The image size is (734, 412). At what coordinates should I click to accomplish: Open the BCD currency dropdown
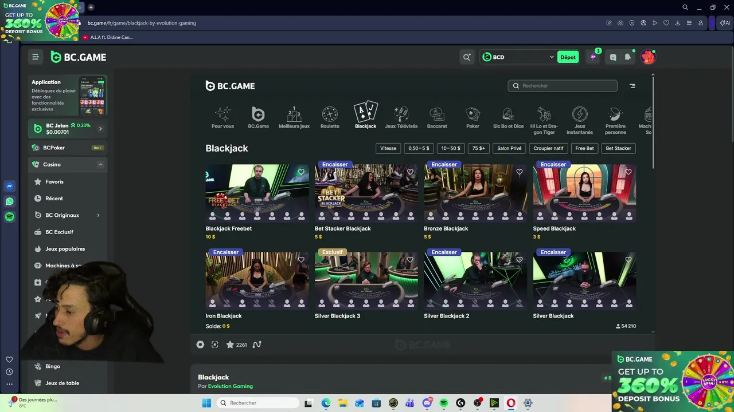tap(518, 57)
